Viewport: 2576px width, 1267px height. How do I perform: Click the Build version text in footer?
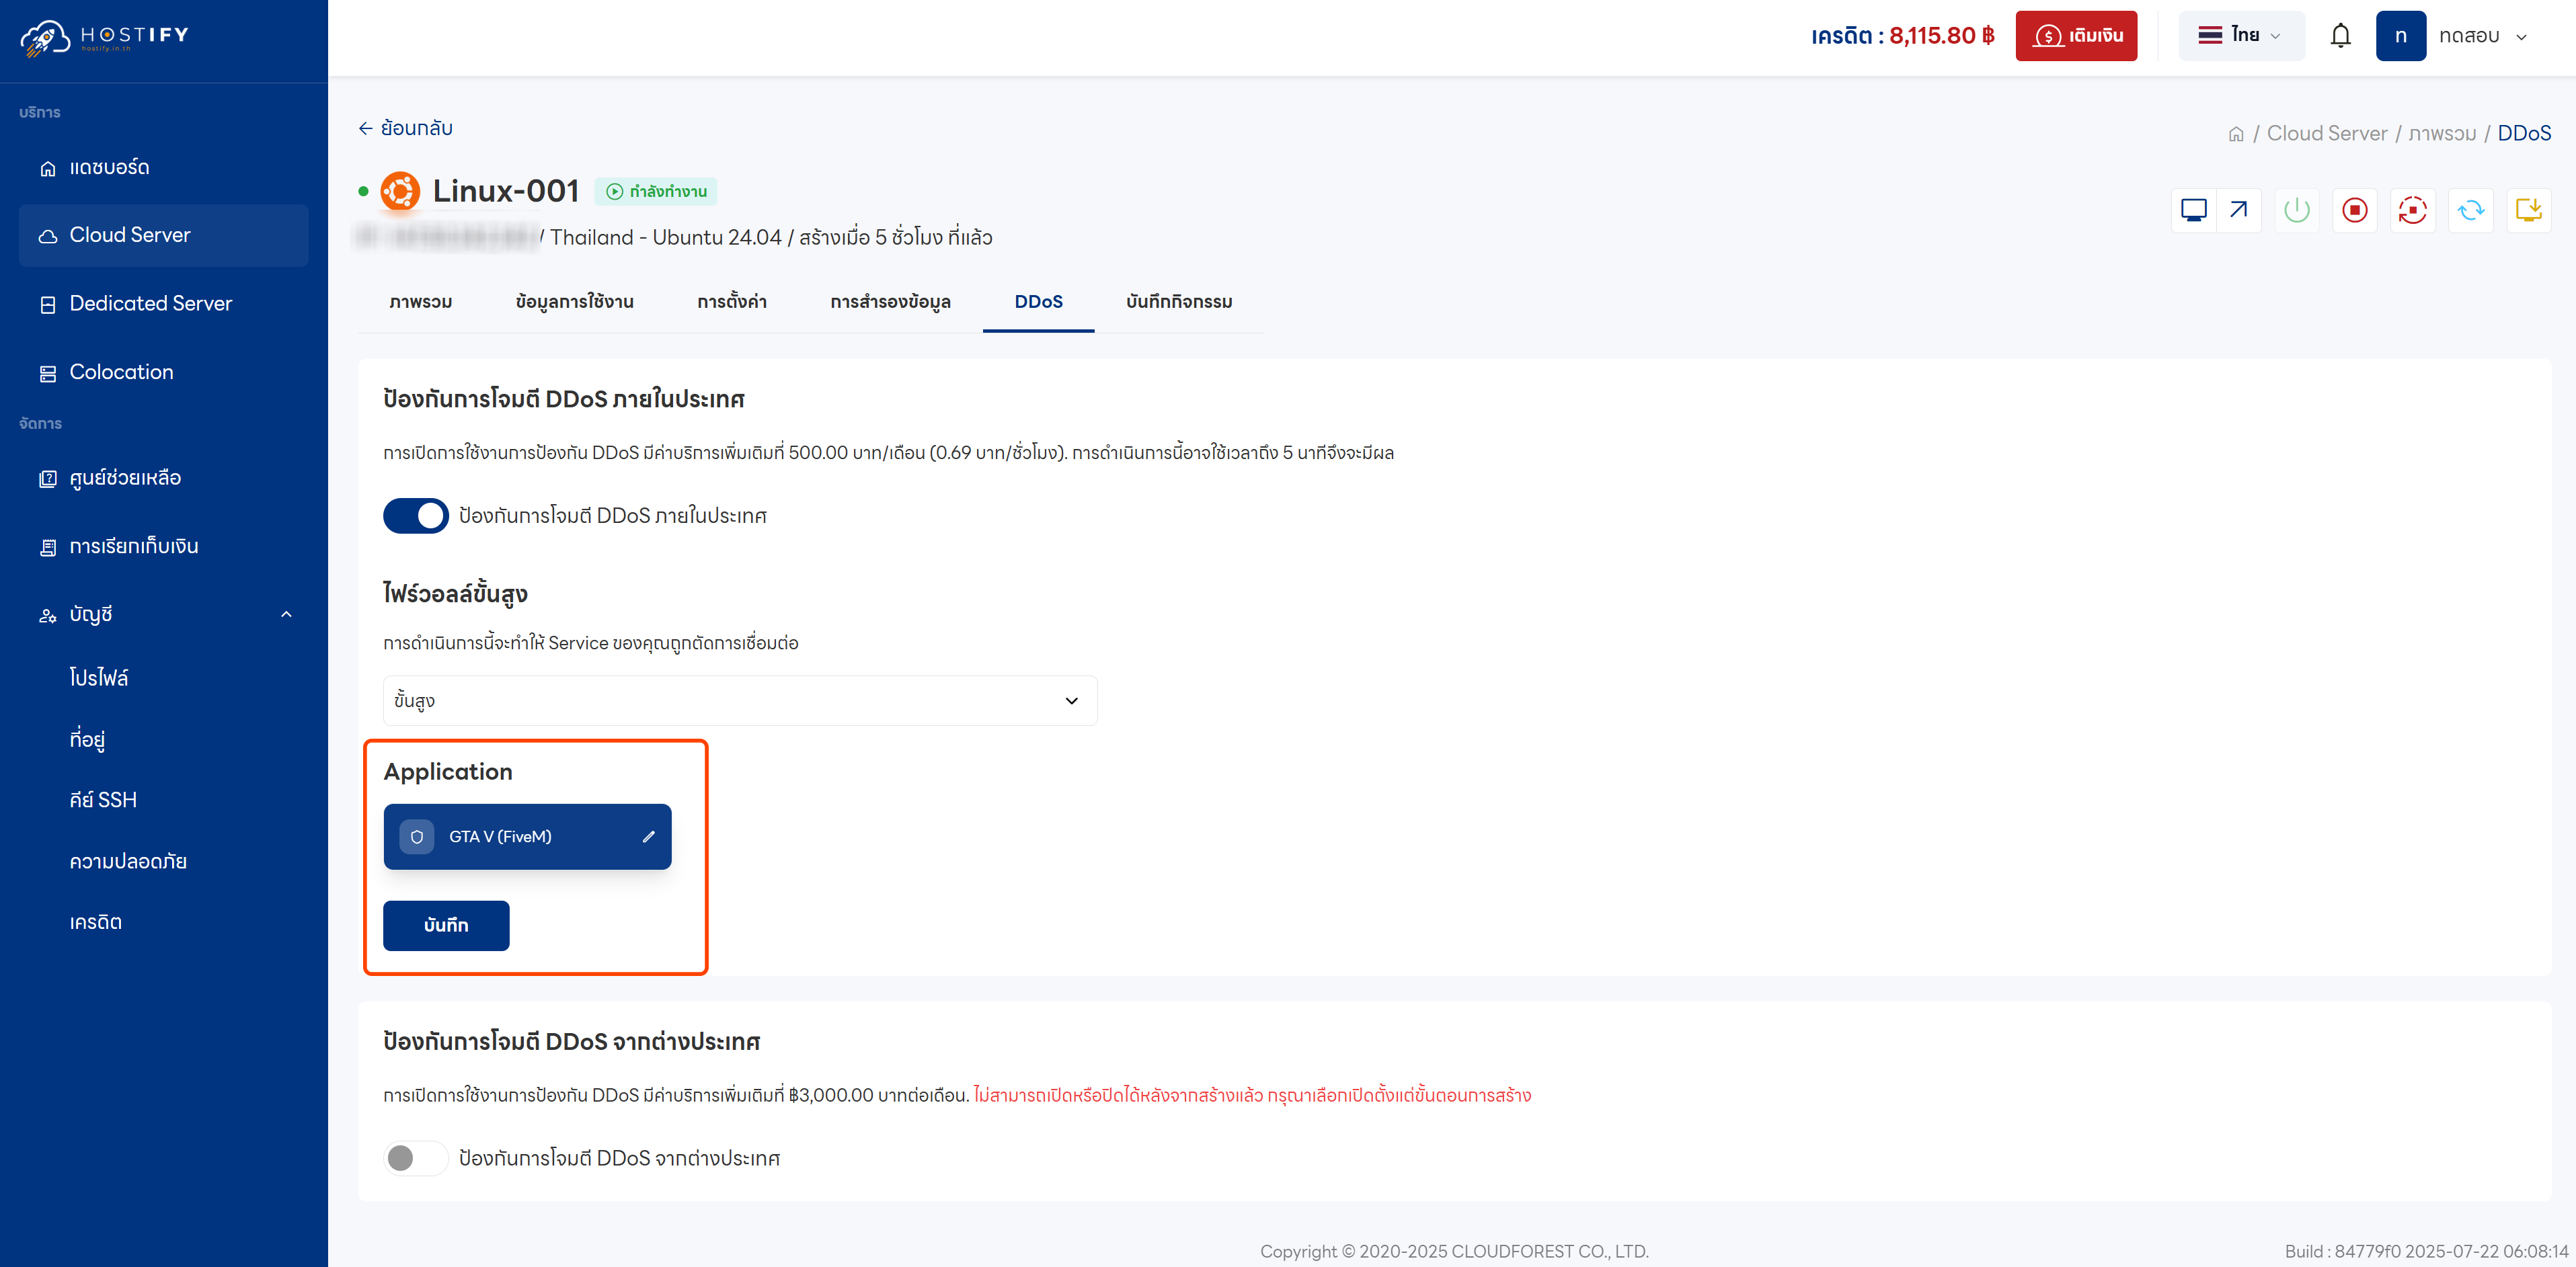coord(2426,1251)
